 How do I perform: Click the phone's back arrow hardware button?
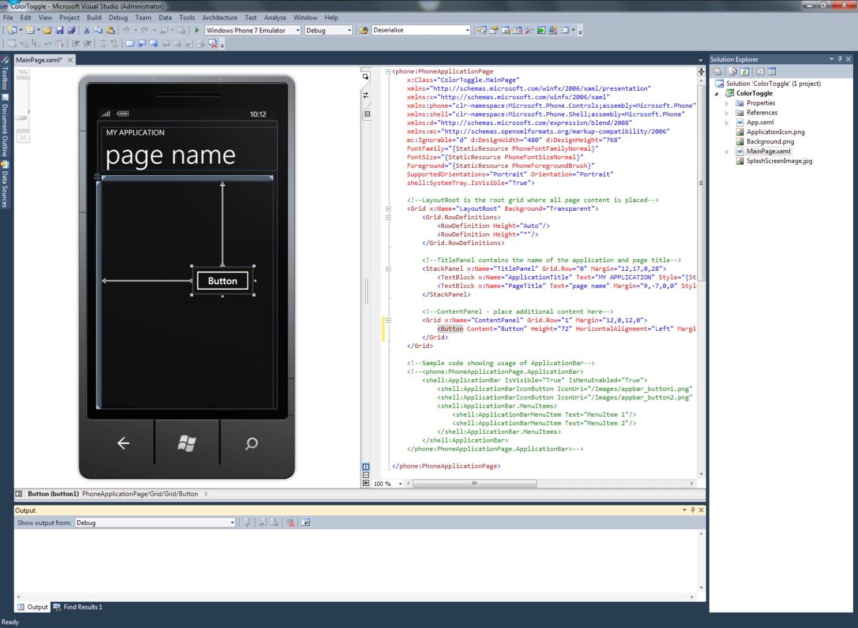[123, 443]
